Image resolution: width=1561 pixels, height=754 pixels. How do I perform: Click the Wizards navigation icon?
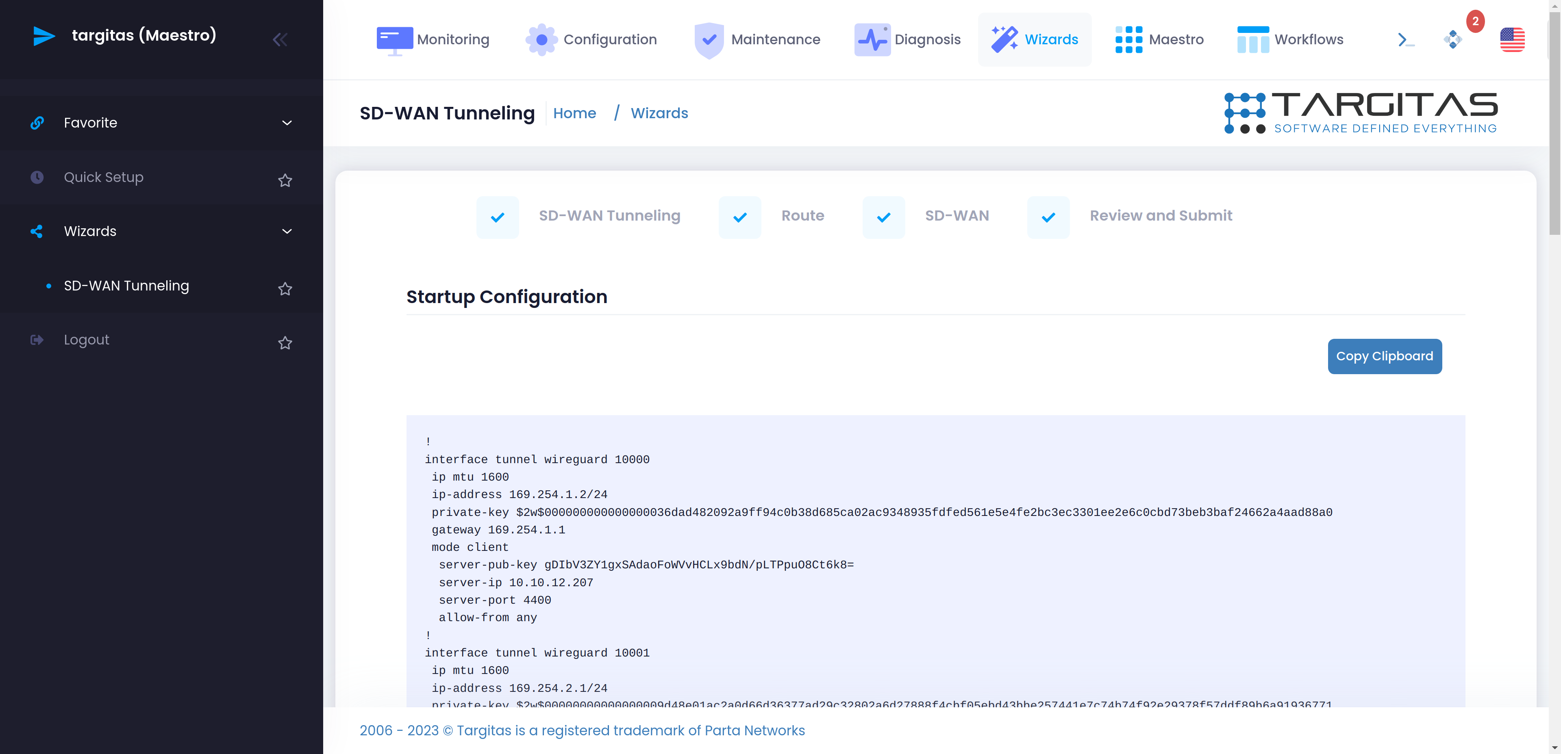tap(1004, 38)
